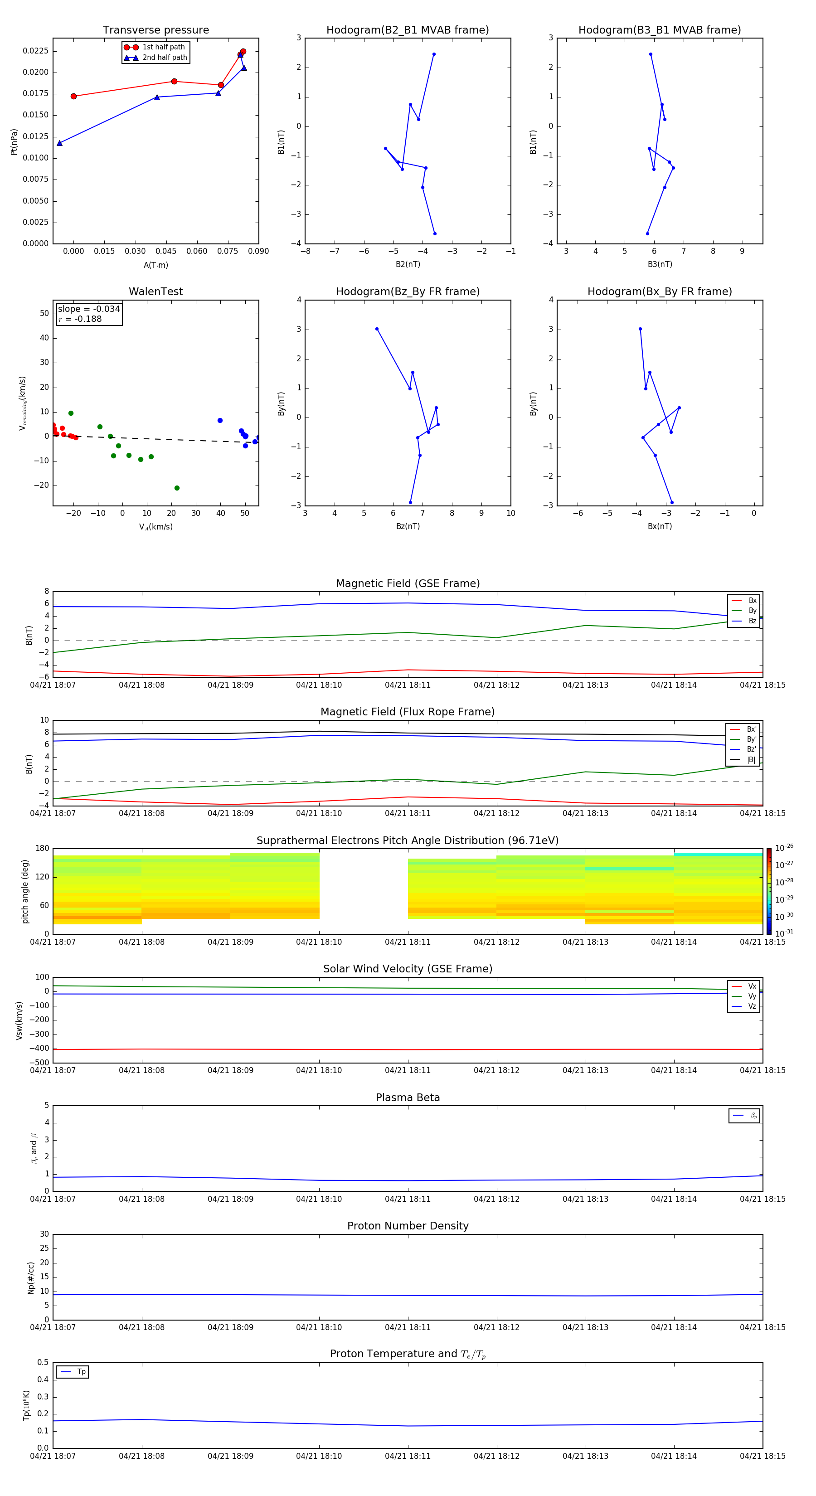Click the lowest green point in WalenTest
This screenshot has width=816, height=1496.
click(x=176, y=488)
